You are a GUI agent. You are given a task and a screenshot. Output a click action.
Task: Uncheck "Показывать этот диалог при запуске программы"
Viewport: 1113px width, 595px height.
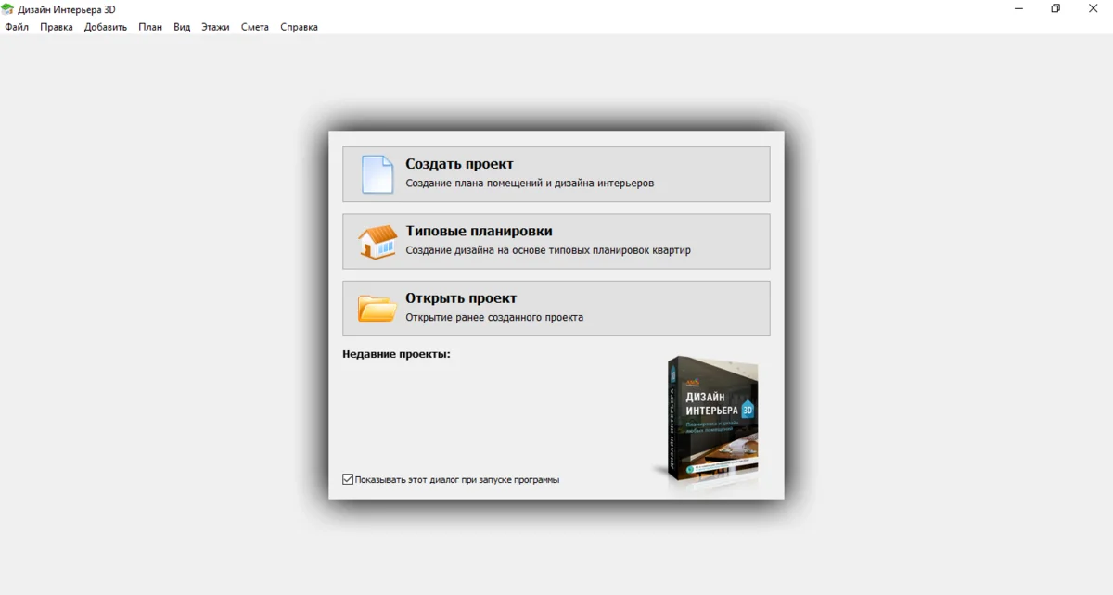[348, 479]
